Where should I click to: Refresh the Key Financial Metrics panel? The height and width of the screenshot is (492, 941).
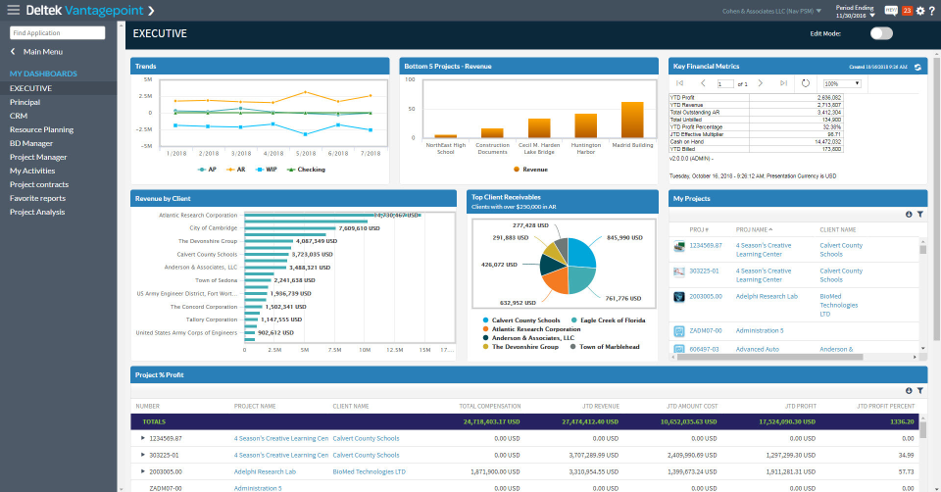(x=917, y=67)
